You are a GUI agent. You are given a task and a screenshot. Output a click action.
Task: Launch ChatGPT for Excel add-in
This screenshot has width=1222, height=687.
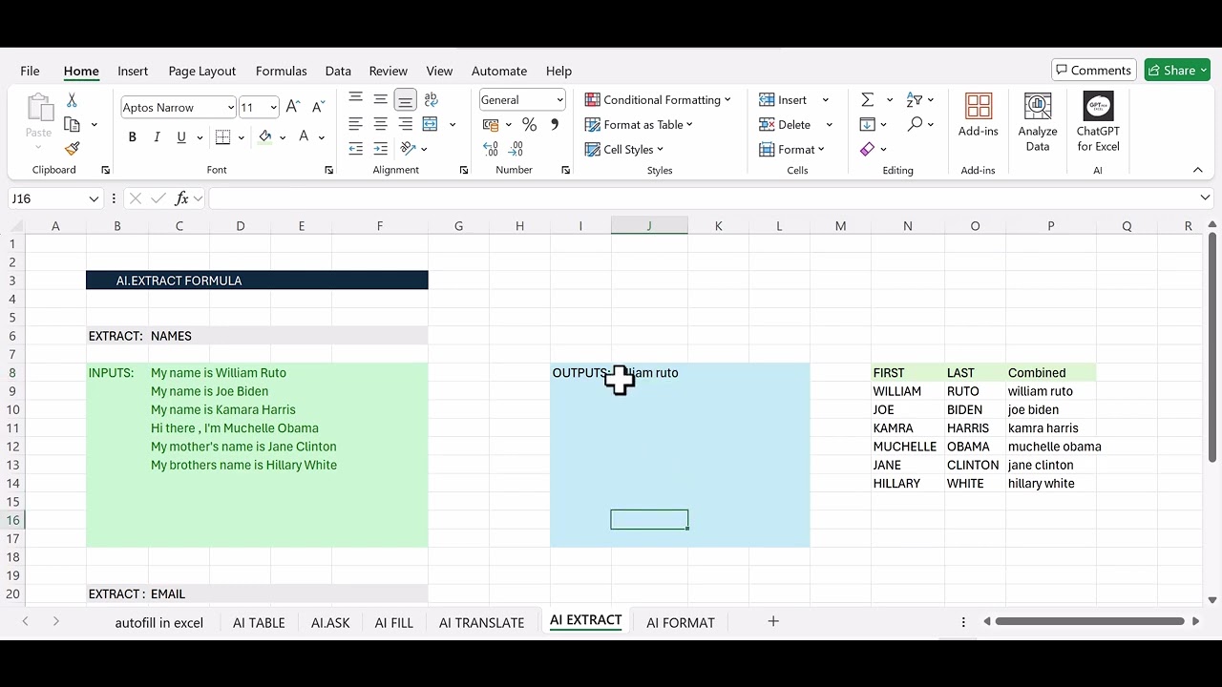click(1098, 122)
